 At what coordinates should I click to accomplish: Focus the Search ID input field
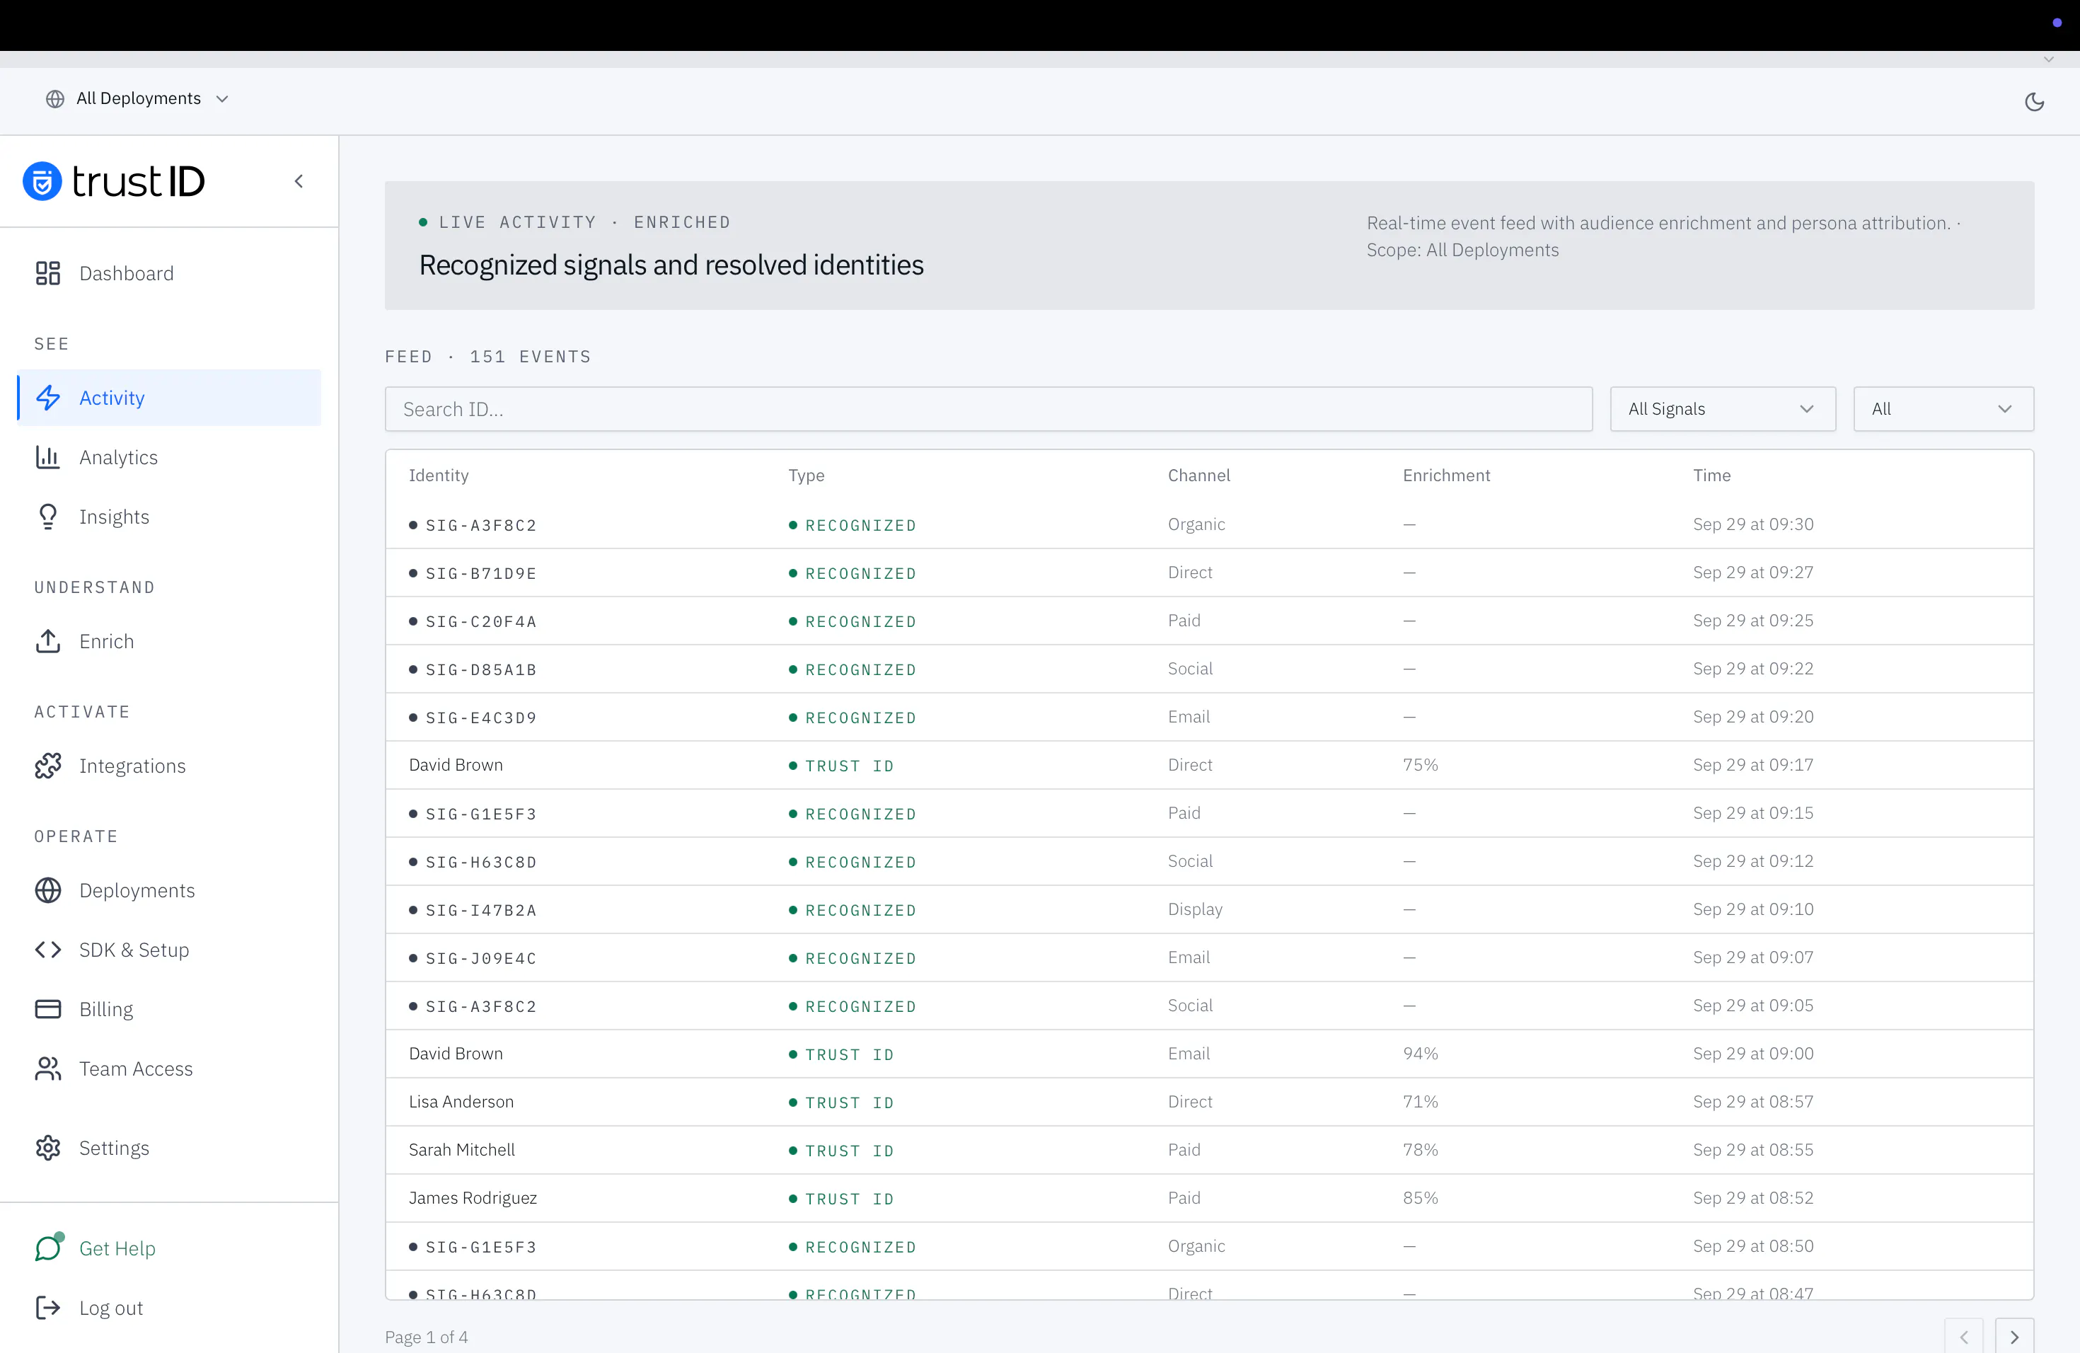(x=988, y=409)
